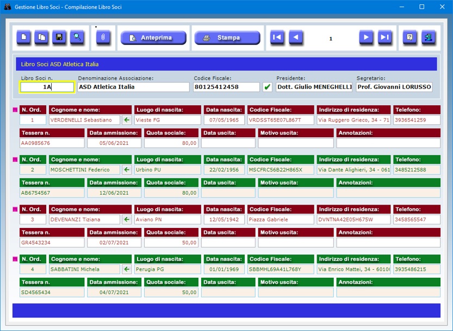This screenshot has width=453, height=331.
Task: Click birth date 07/05/1965
Action: [x=224, y=120]
